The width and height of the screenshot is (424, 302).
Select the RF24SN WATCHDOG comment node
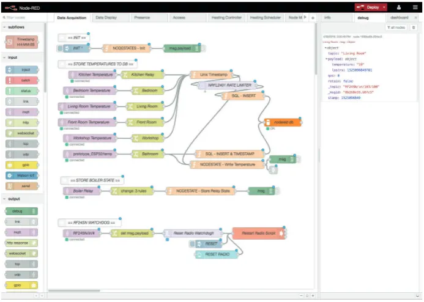(x=89, y=223)
